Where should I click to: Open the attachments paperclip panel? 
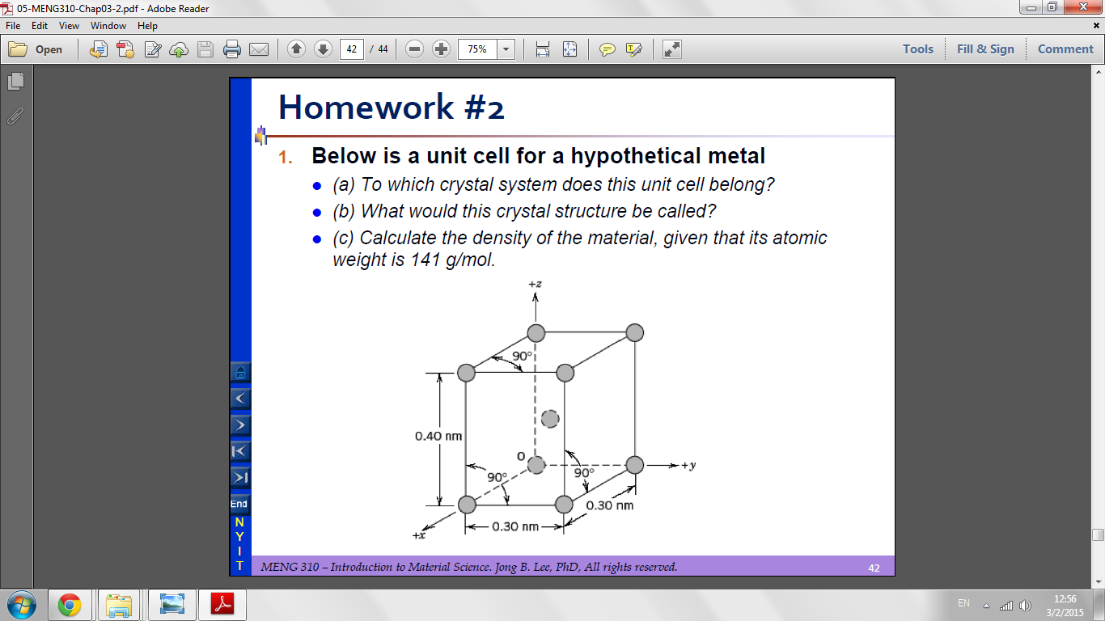click(15, 116)
